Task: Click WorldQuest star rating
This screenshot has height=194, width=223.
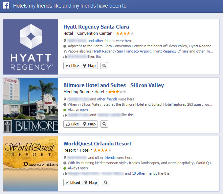Action: point(102,150)
